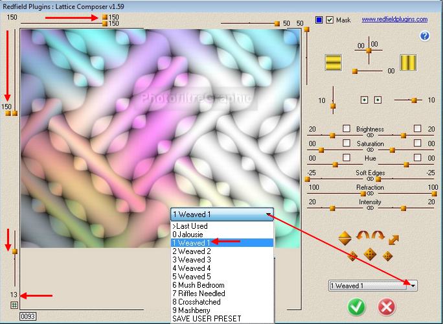Select the horizontal stripes pattern icon

[334, 62]
